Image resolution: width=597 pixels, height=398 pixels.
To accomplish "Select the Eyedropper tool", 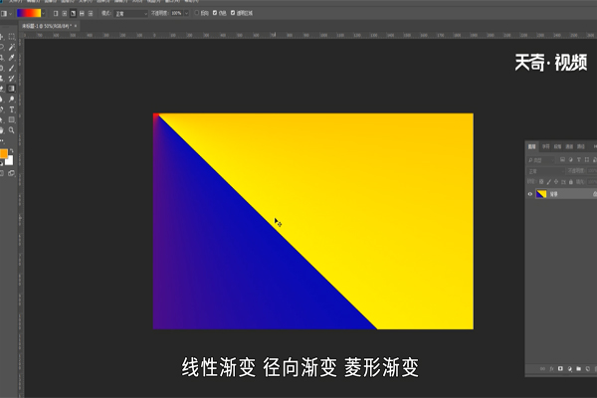I will coord(12,58).
